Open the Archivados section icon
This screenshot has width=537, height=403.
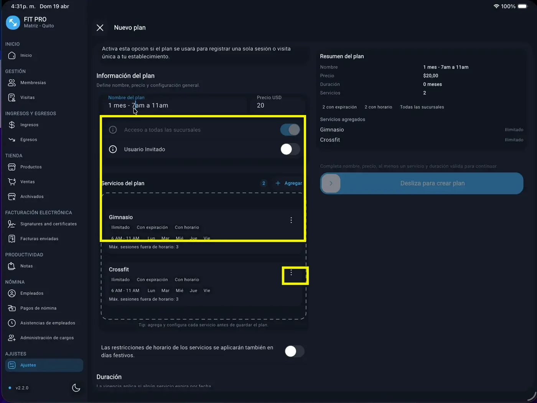(x=12, y=196)
